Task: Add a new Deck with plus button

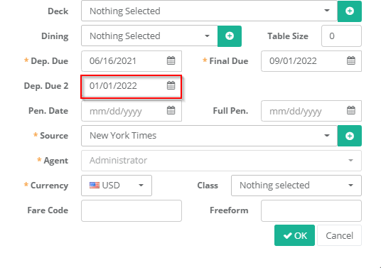Action: coord(350,11)
